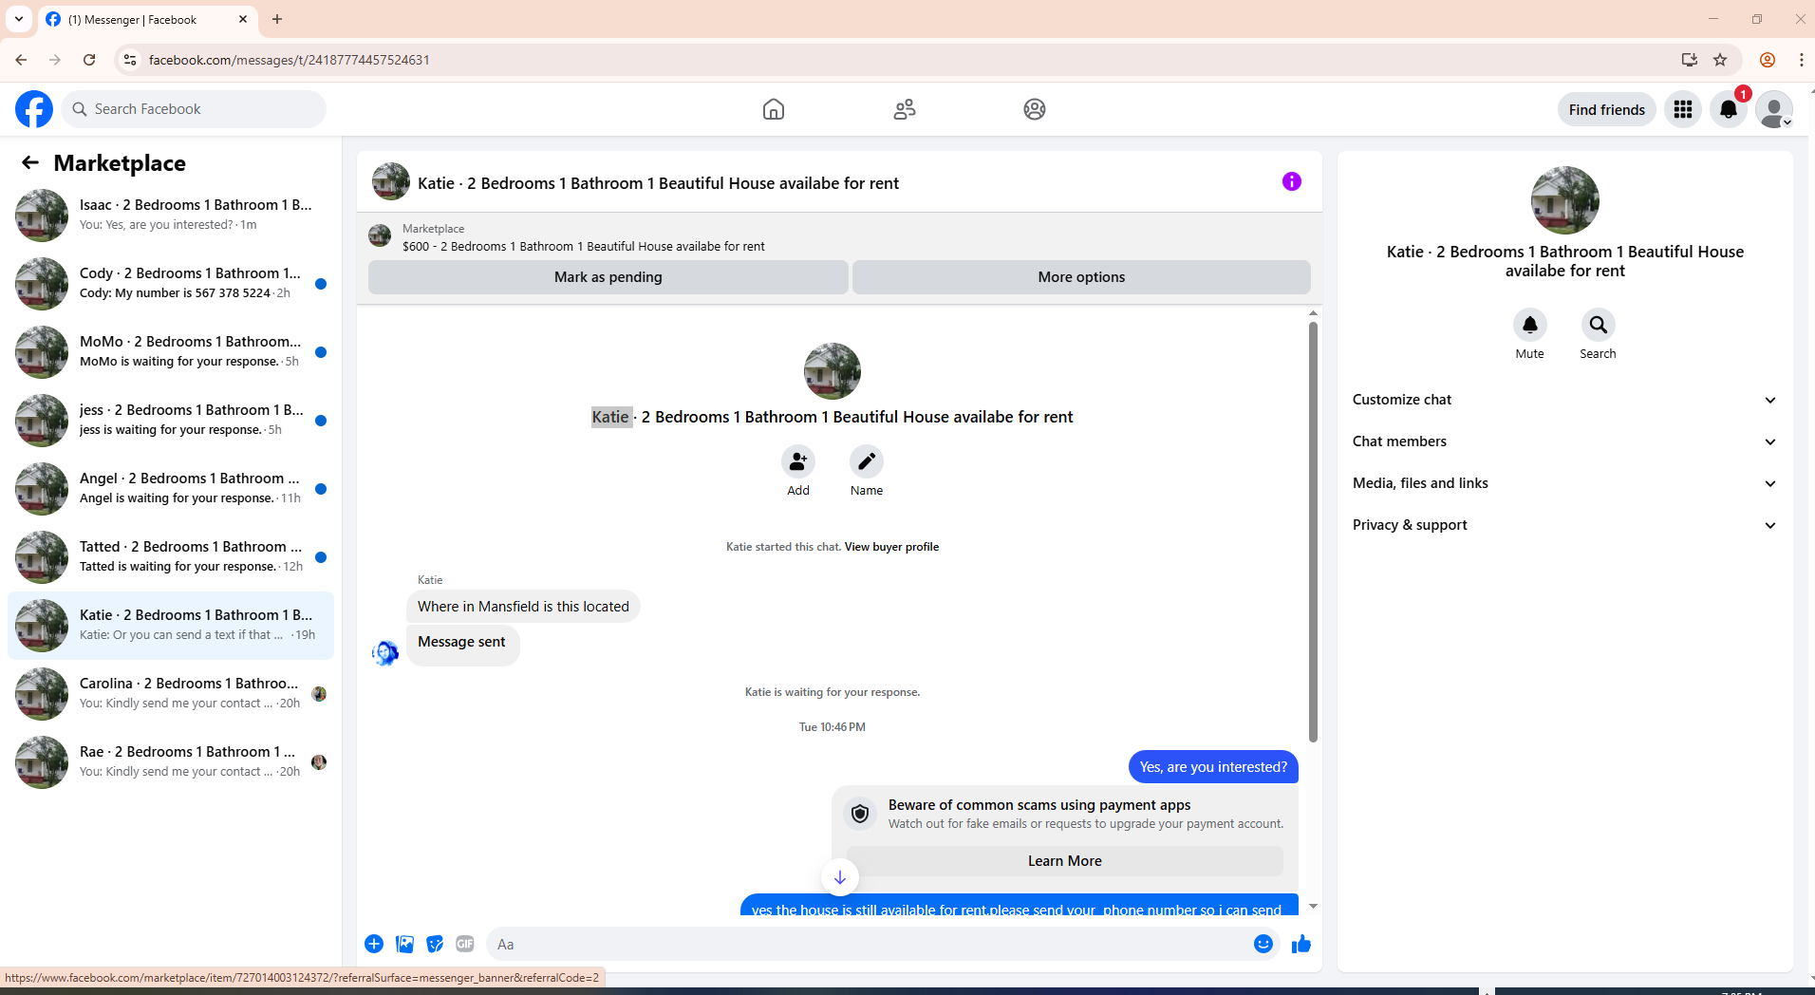
Task: Jump to latest messages with down arrow
Action: (840, 877)
